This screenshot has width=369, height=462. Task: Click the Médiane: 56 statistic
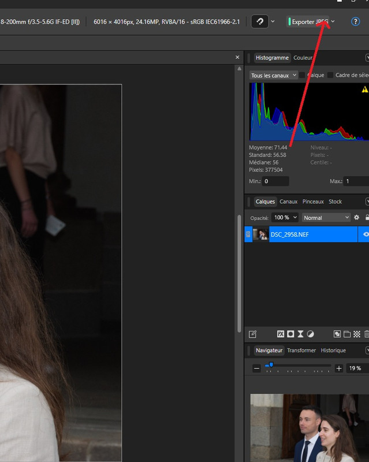(263, 162)
